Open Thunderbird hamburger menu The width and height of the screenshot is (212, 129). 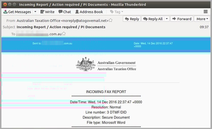(205, 12)
